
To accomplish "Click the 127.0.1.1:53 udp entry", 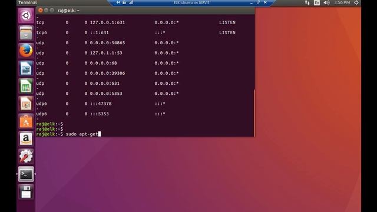I will pyautogui.click(x=106, y=53).
